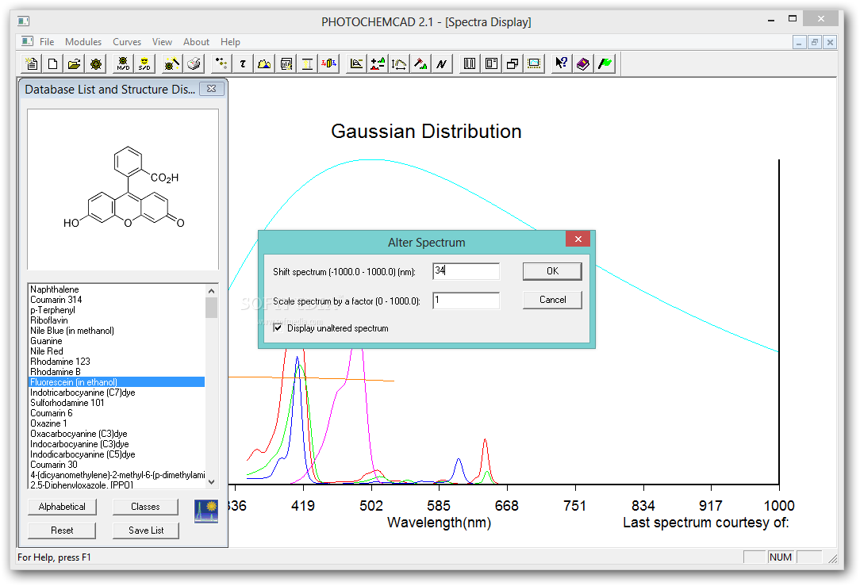Click the italic N toolbar icon
This screenshot has width=860, height=586.
(x=442, y=63)
